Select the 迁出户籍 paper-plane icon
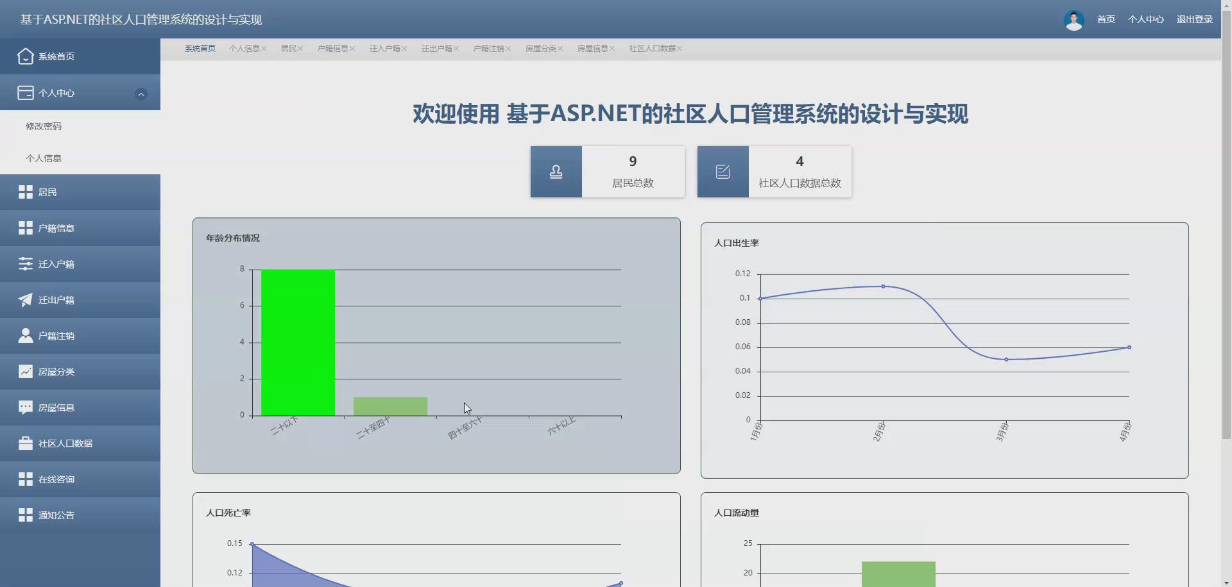The height and width of the screenshot is (587, 1232). (25, 299)
